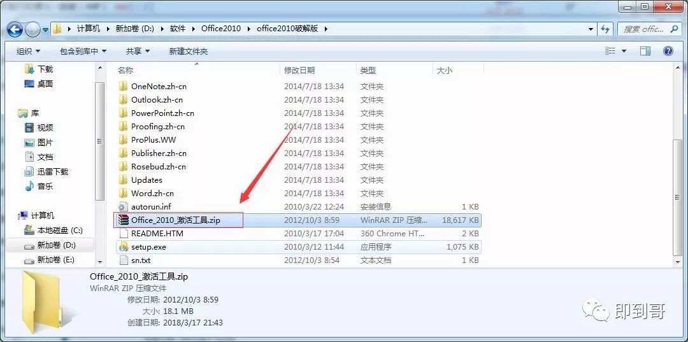Click the 18,617 KB size cell

[x=461, y=220]
